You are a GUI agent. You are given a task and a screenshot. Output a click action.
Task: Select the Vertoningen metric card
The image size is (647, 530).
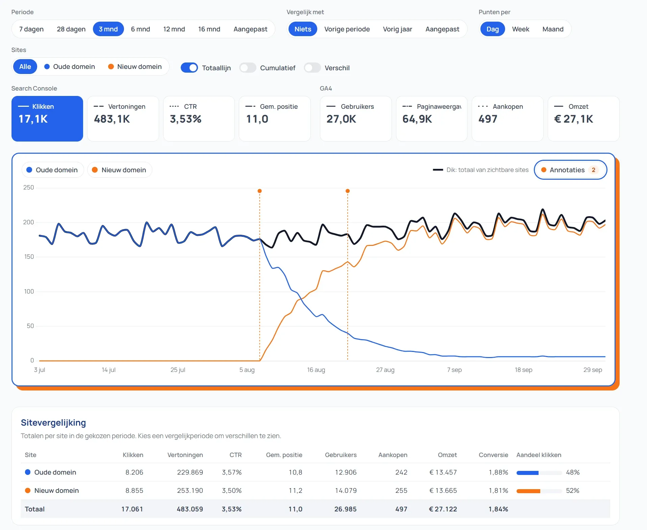(x=123, y=119)
